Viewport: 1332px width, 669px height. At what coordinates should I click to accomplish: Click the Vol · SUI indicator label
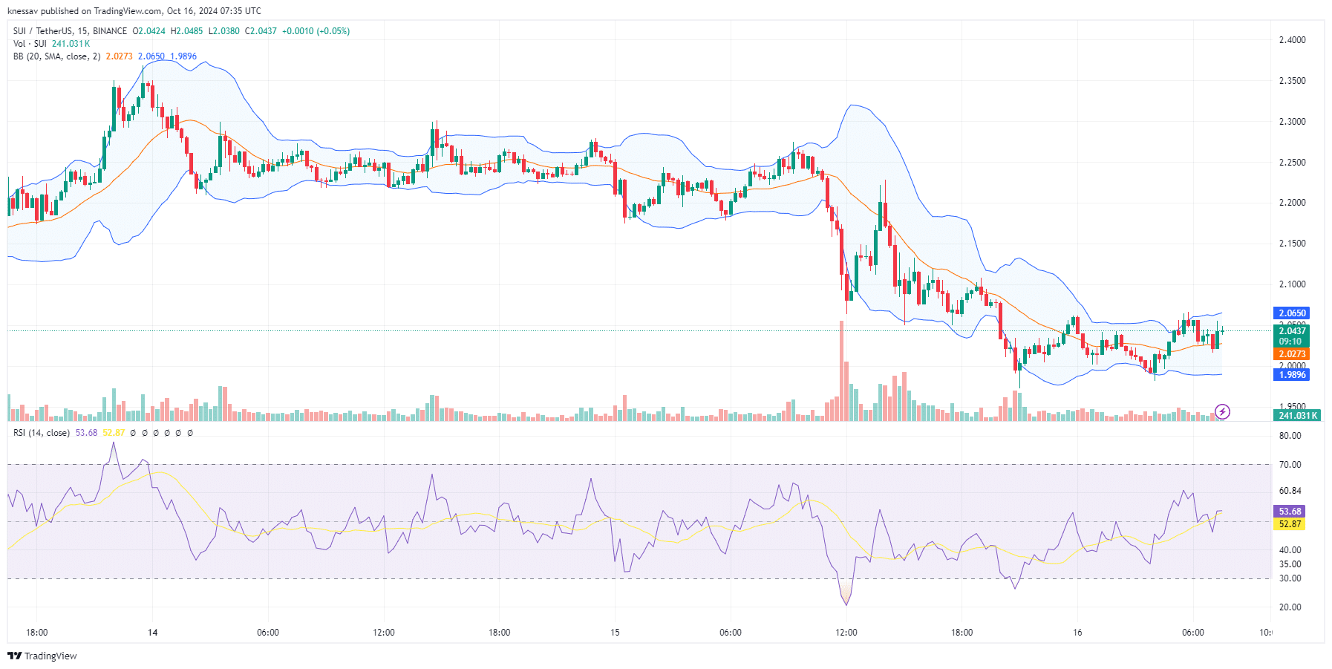(30, 44)
